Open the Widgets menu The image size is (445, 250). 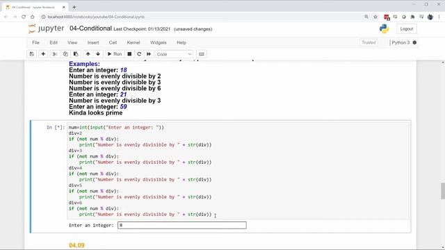(158, 42)
